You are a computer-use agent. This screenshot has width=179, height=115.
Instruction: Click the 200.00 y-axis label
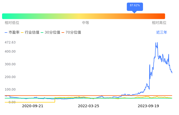[10, 77]
